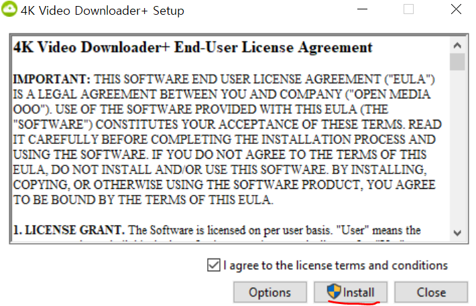The height and width of the screenshot is (306, 476).
Task: Click the EULA scrollbar thumb
Action: 457,62
